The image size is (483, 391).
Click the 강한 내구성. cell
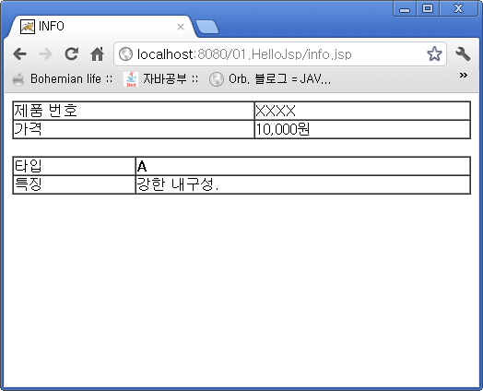point(303,184)
